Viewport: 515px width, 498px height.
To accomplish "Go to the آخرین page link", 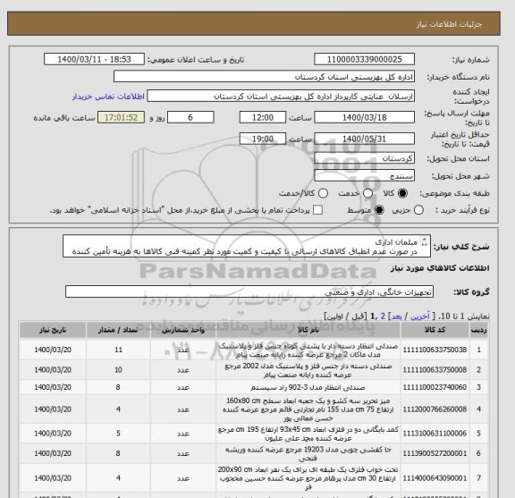I will 419,316.
